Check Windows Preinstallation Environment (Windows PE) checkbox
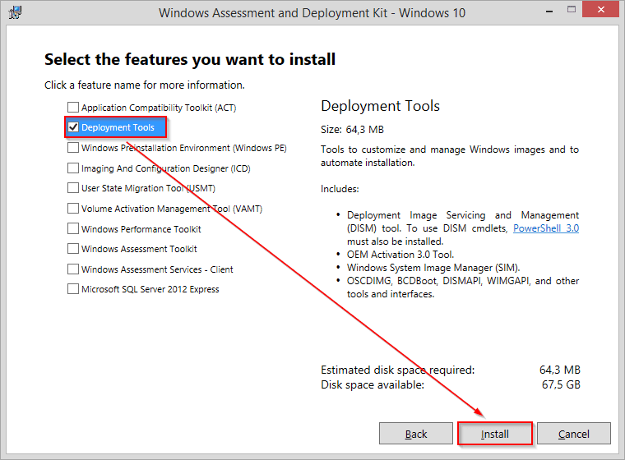Screen dimensions: 625x460 pyautogui.click(x=73, y=147)
